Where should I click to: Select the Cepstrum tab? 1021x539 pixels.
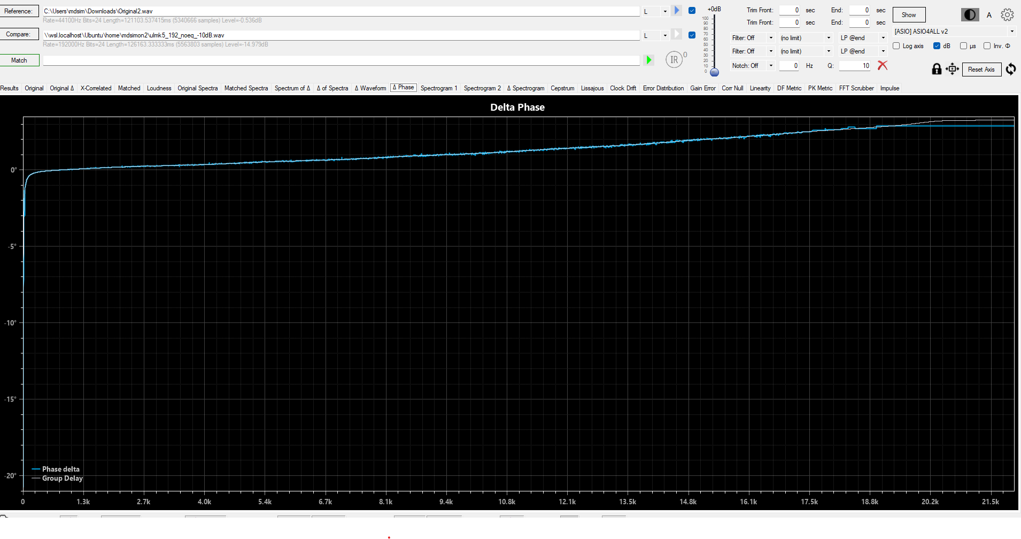pos(562,88)
